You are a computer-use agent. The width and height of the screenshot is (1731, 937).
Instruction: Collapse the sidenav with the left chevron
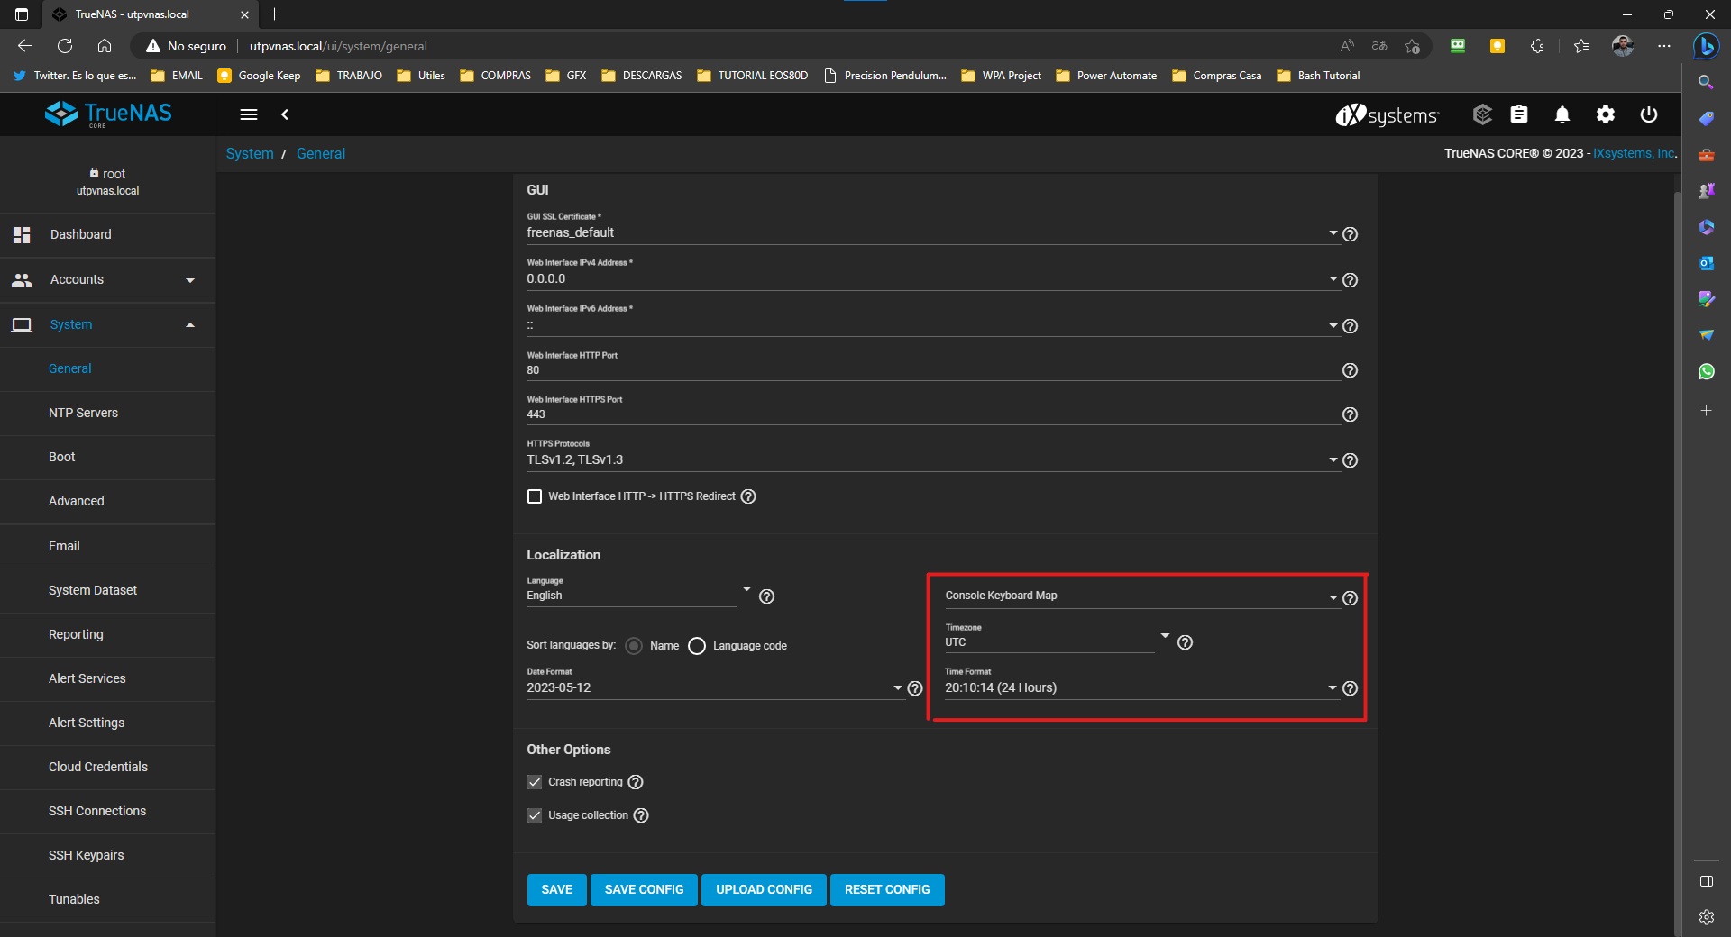click(285, 114)
